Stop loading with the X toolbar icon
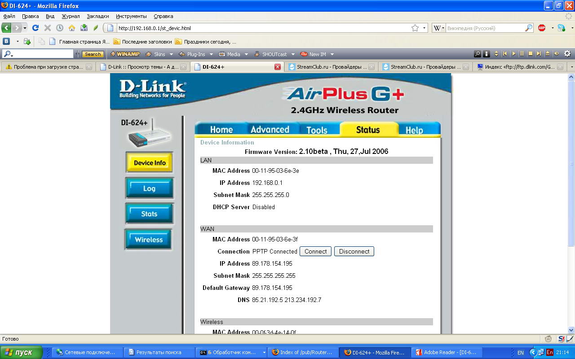The width and height of the screenshot is (575, 359). pyautogui.click(x=48, y=28)
